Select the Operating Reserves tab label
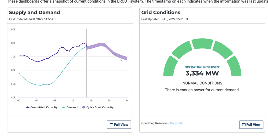The width and height of the screenshot is (268, 136). click(x=155, y=123)
